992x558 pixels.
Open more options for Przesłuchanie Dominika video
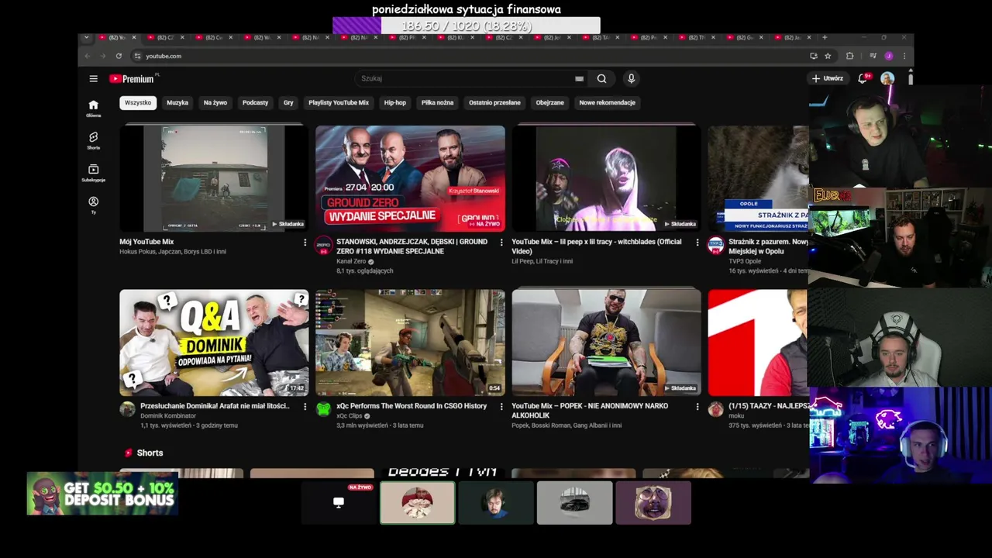coord(305,406)
